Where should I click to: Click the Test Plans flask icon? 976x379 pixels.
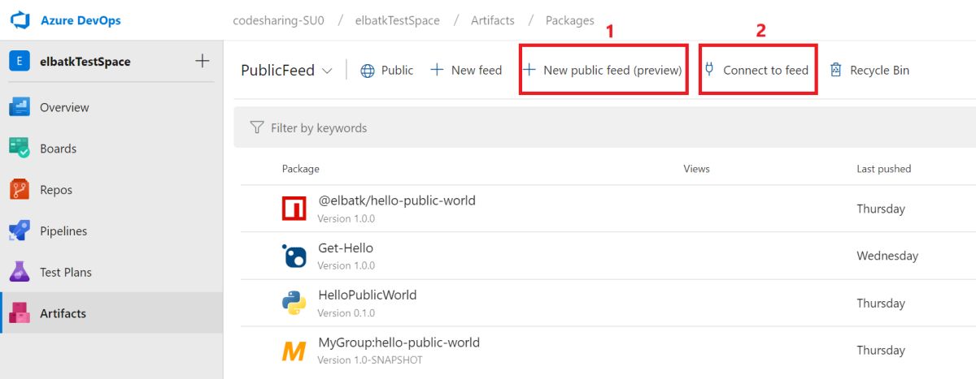pyautogui.click(x=19, y=273)
